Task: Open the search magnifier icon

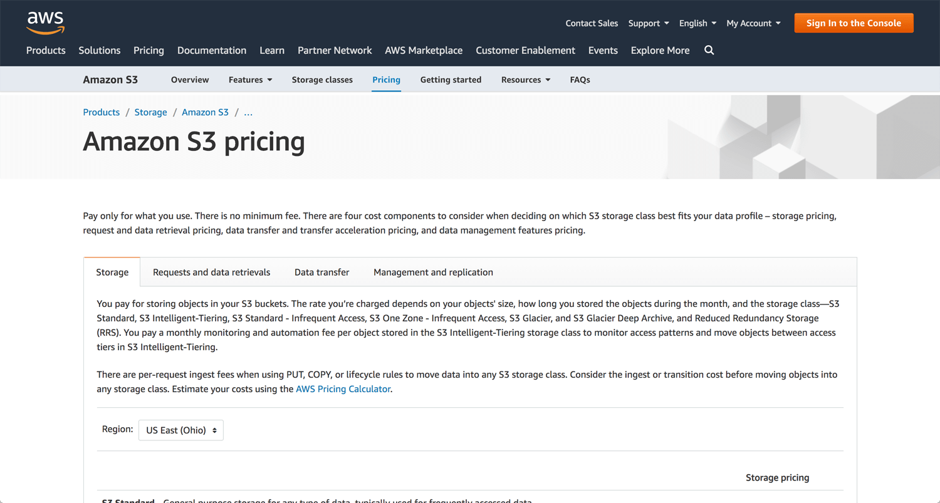Action: click(x=709, y=50)
